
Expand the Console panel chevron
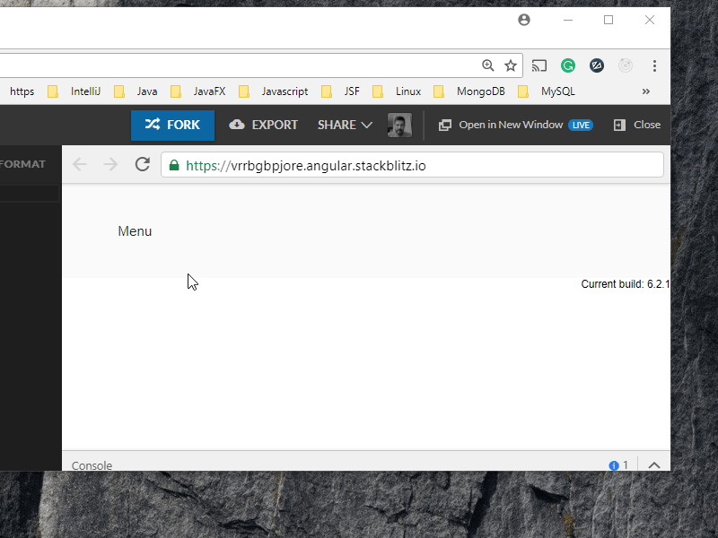tap(654, 465)
